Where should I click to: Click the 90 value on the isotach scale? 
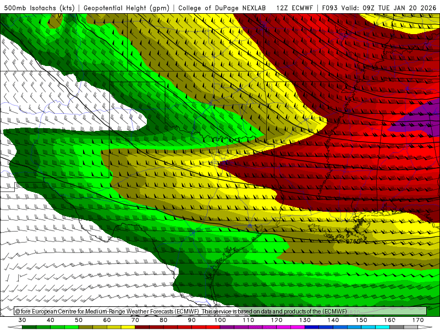(x=192, y=320)
